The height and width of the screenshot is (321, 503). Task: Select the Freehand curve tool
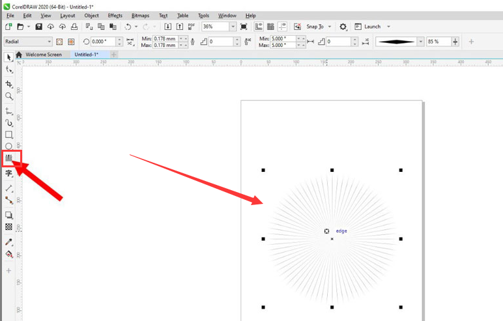pos(8,111)
